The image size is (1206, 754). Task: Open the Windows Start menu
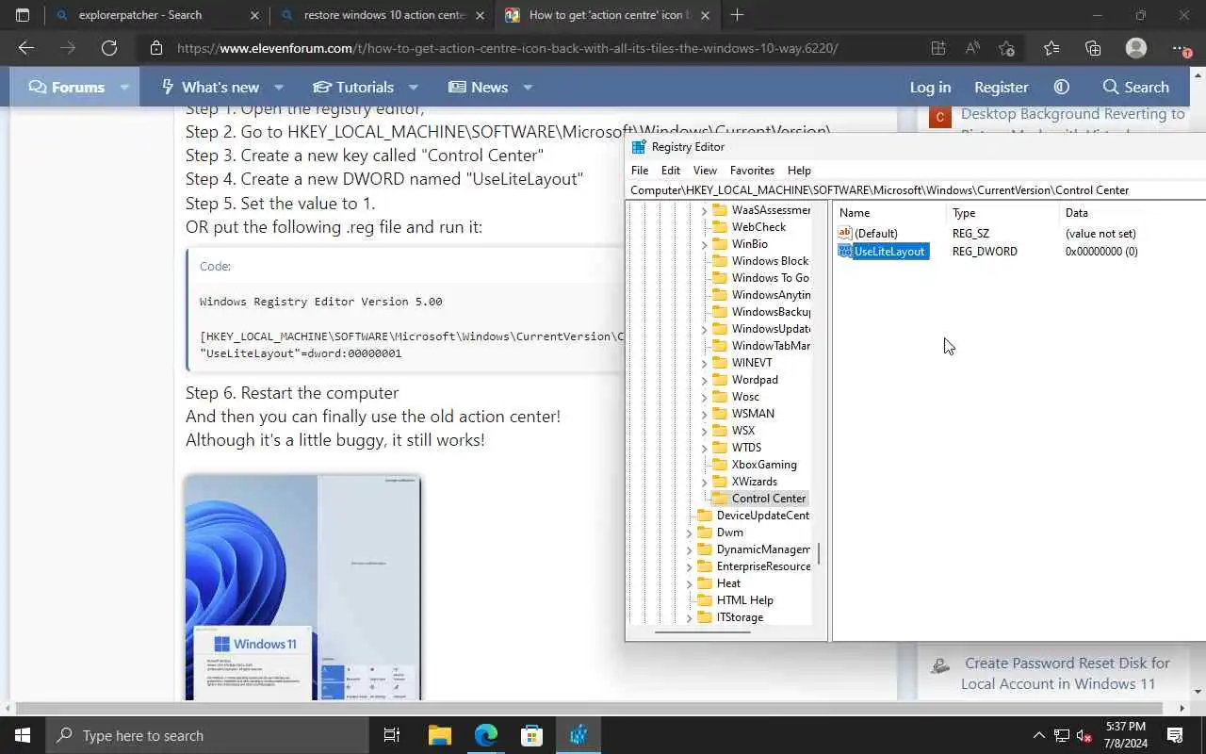[23, 735]
